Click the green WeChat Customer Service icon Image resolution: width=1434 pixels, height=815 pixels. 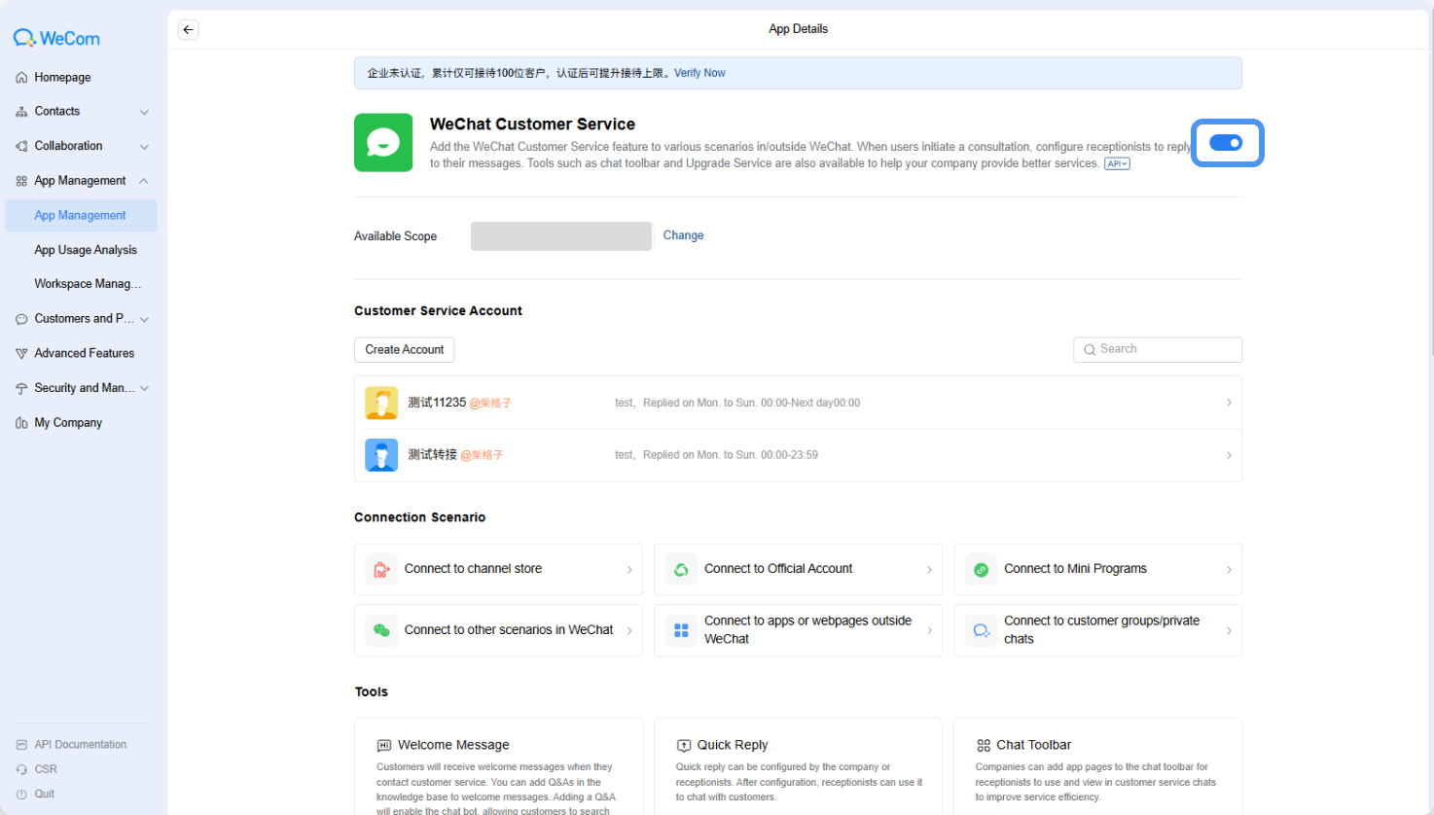coord(383,143)
